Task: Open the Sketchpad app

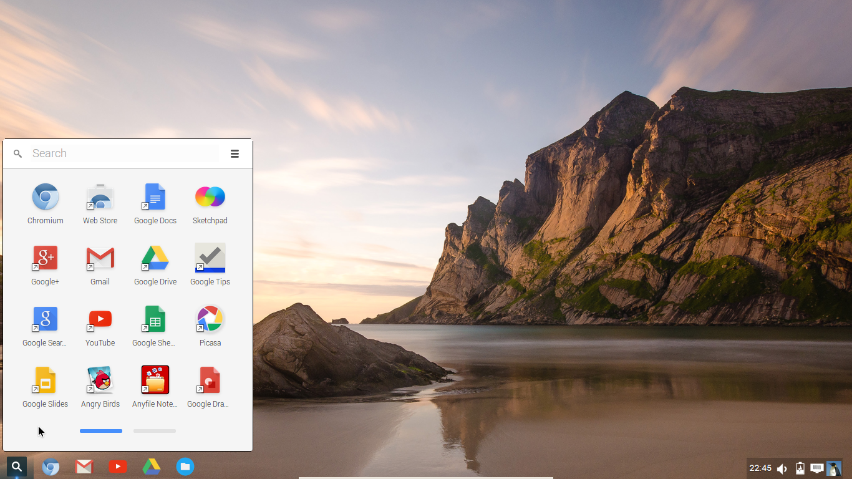Action: tap(210, 196)
